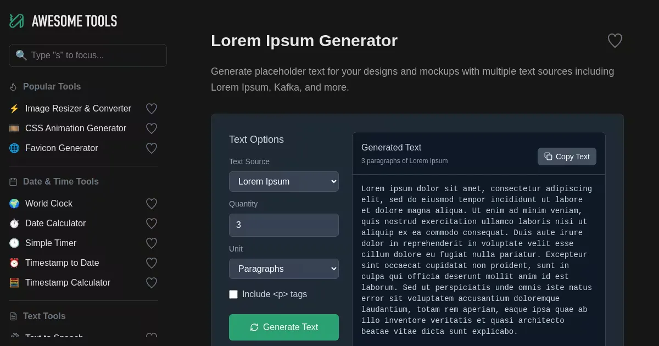Favorite the Favicon Generator tool

[152, 148]
